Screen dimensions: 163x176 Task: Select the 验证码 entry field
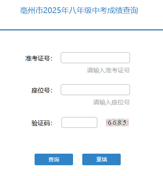[79, 122]
